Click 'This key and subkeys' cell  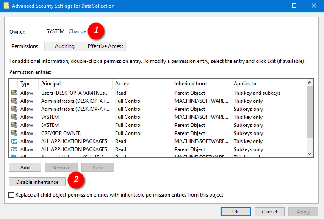257,93
